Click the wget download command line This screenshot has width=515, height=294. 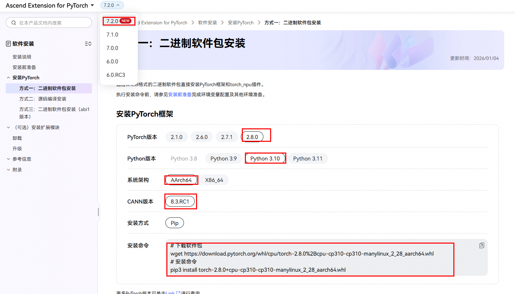pos(302,254)
